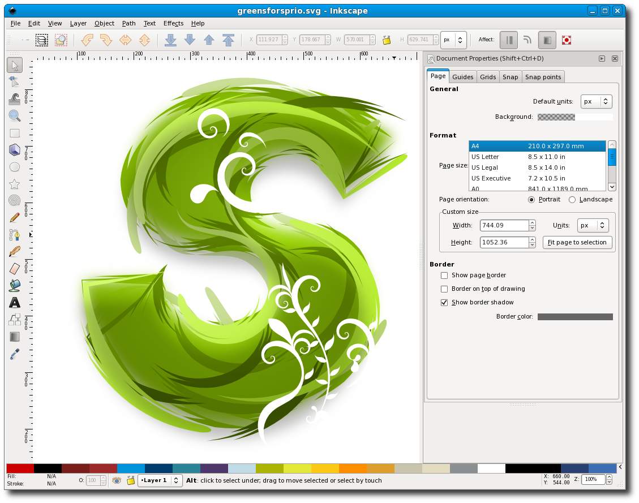Select the Pencil freehand tool
639x503 pixels.
14,217
